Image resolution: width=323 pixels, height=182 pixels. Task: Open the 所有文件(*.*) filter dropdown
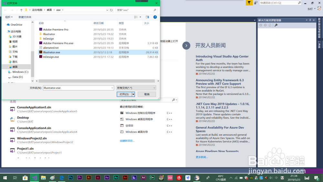(x=136, y=88)
